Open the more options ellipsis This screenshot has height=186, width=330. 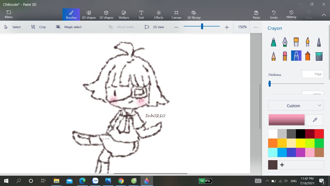(256, 27)
